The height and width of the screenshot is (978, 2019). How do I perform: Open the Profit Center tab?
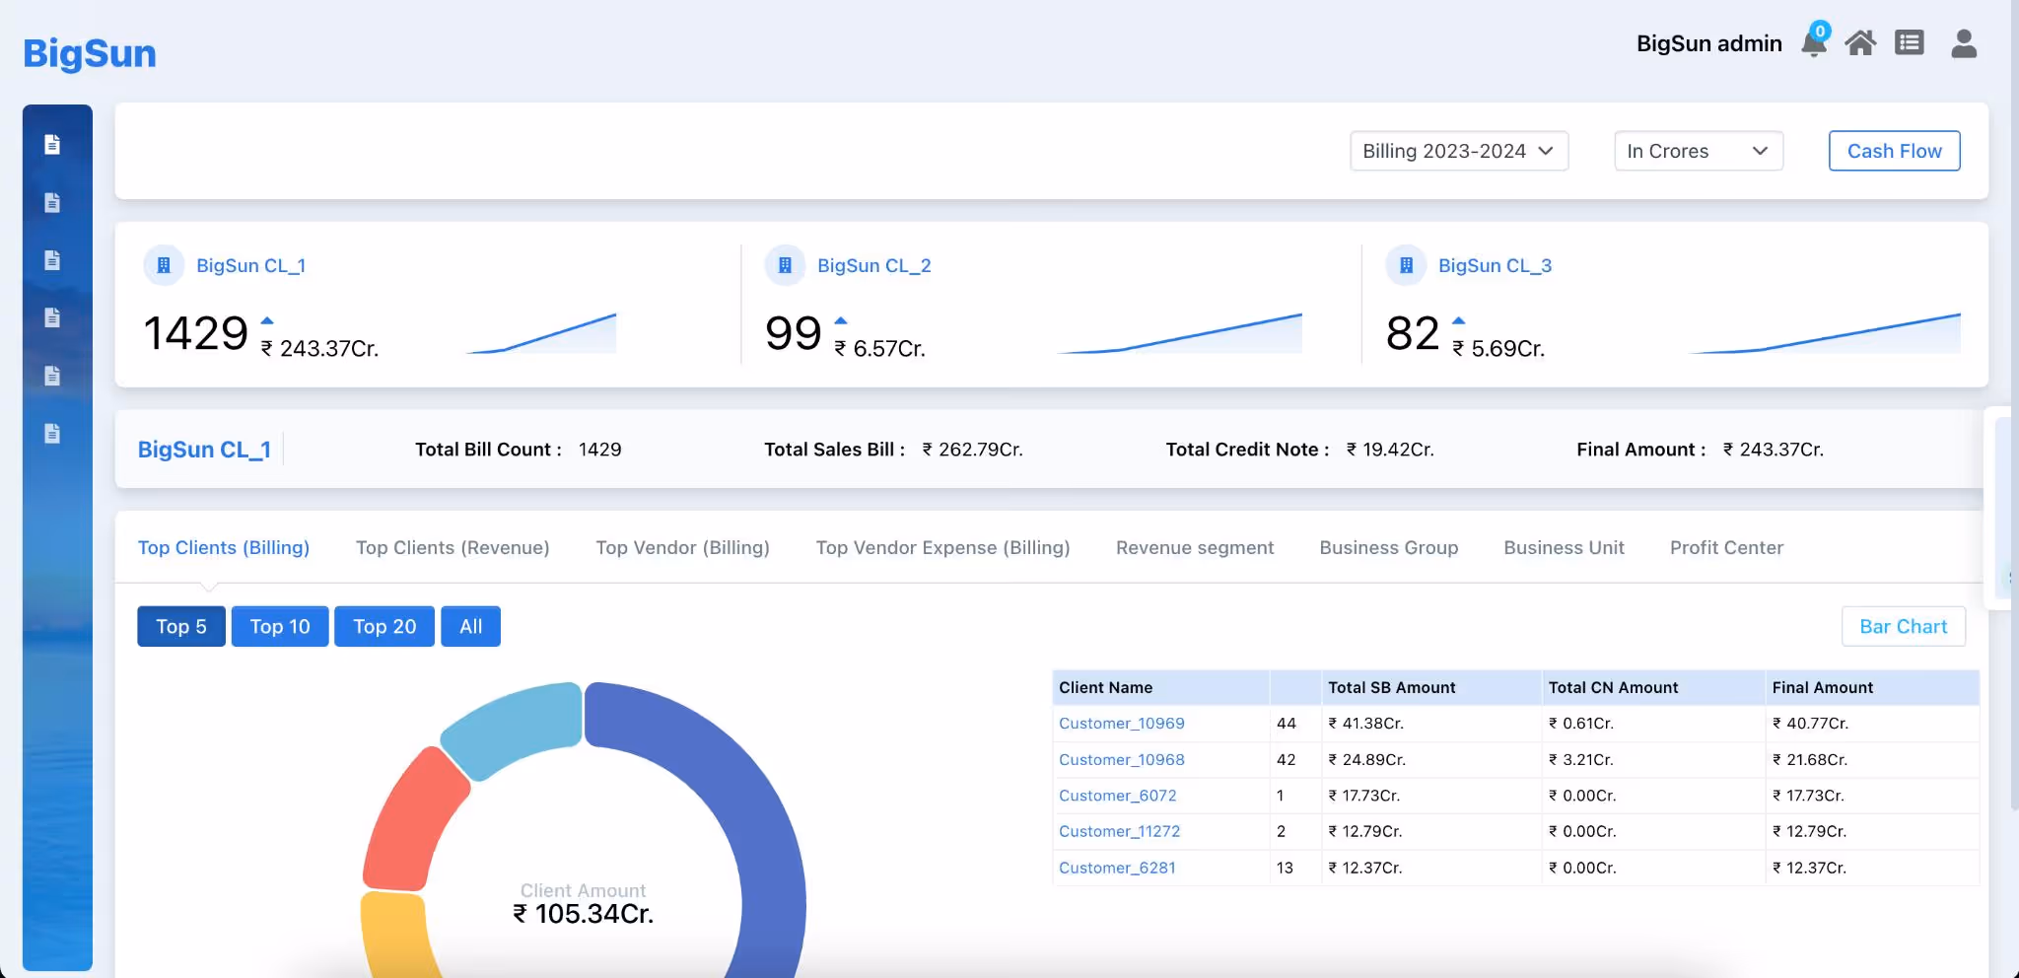(1726, 547)
